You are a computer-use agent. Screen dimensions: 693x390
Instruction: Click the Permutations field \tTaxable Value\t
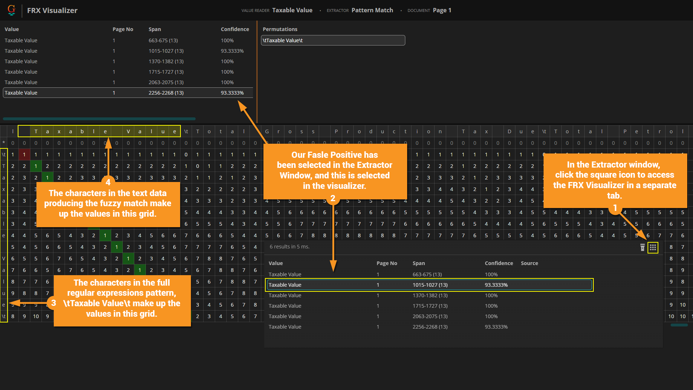[x=333, y=40]
